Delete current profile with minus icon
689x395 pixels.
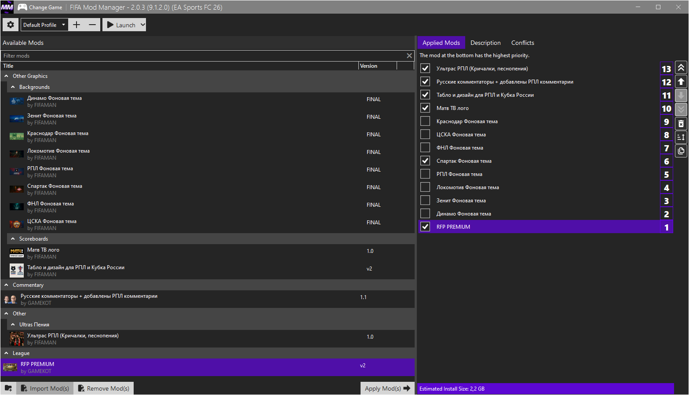click(92, 25)
